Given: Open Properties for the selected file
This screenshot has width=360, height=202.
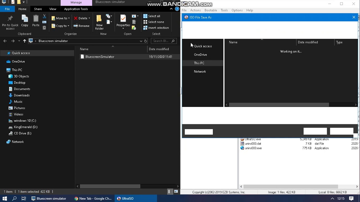Looking at the screenshot, I should [x=123, y=22].
